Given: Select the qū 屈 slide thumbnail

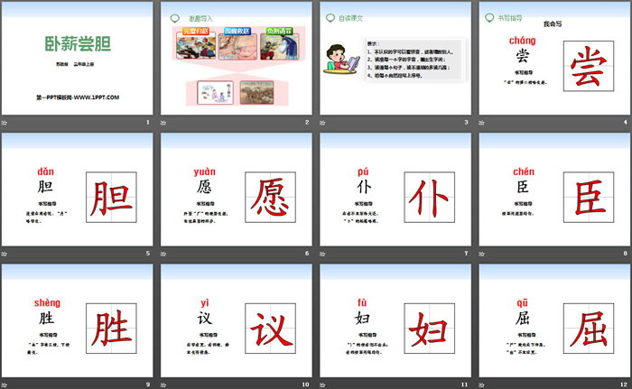Looking at the screenshot, I should point(554,320).
